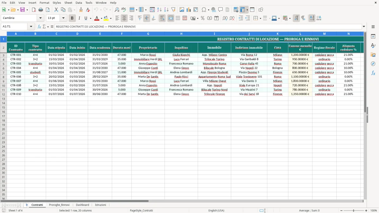Toggle Align Right
379x213 pixels.
(131, 18)
